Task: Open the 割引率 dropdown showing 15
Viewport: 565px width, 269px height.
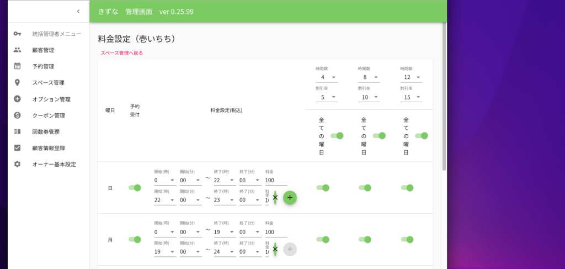Action: click(x=411, y=98)
